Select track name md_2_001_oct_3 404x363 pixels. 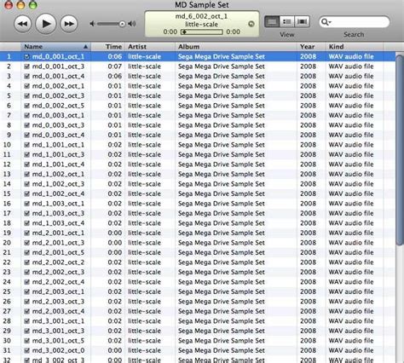pos(58,243)
